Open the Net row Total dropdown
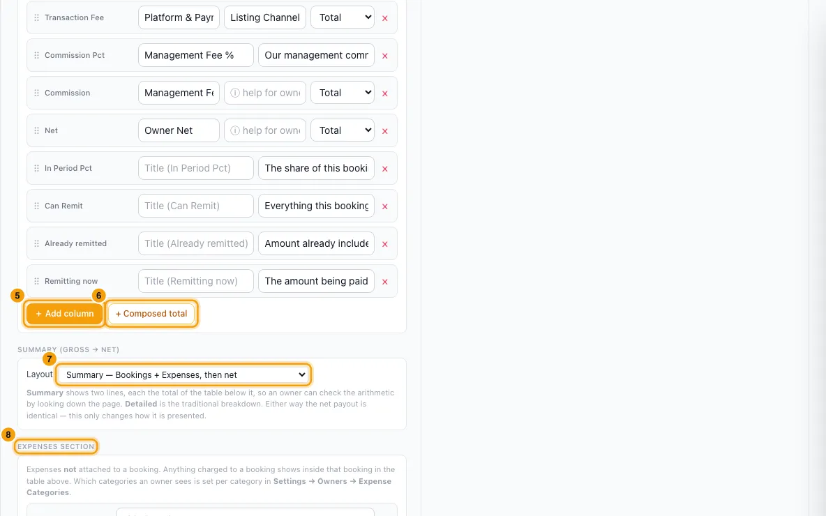 click(343, 130)
